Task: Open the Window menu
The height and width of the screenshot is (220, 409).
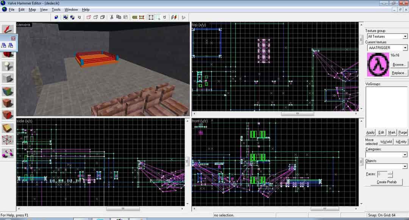Action: point(71,9)
